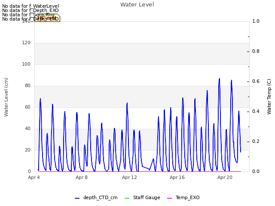This screenshot has height=206, width=275.
Task: Click the 80 tick on left axis
Action: 27,86
